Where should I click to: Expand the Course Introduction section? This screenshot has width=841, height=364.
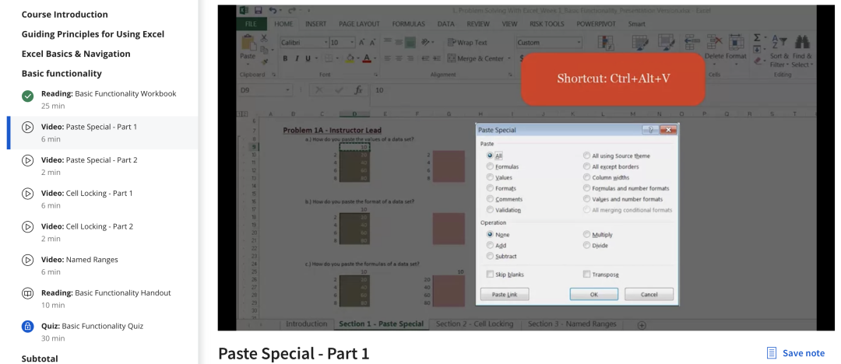coord(65,15)
